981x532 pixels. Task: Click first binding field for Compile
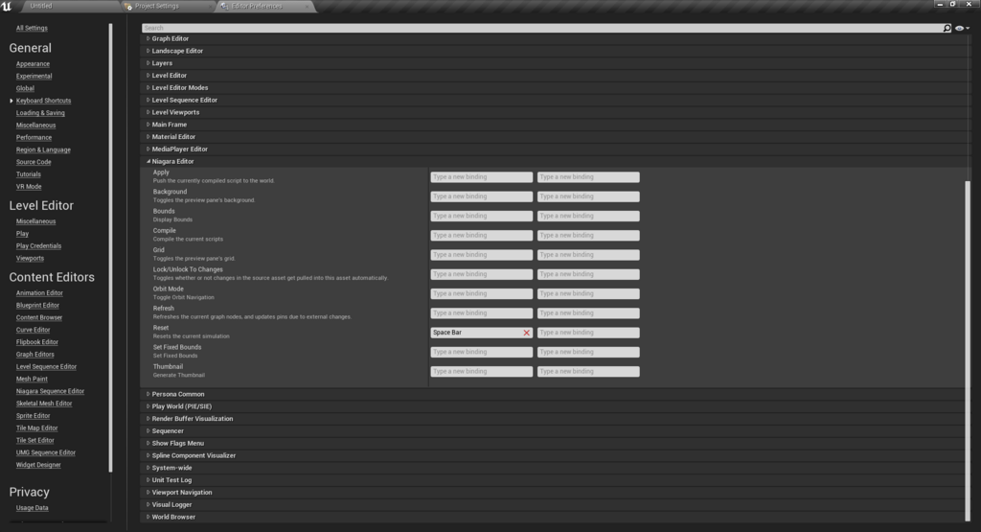(x=481, y=236)
